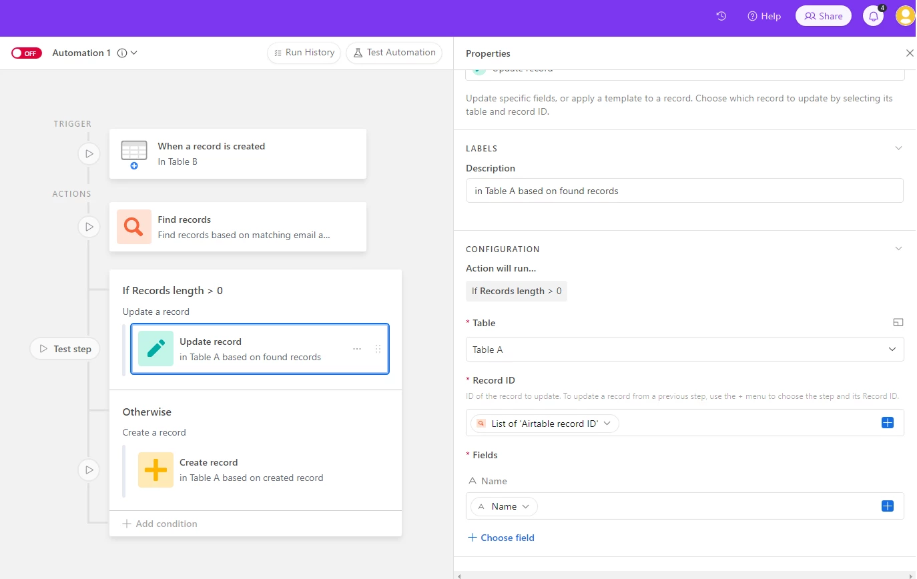The height and width of the screenshot is (579, 917).
Task: Run the trigger step play icon
Action: [x=89, y=153]
